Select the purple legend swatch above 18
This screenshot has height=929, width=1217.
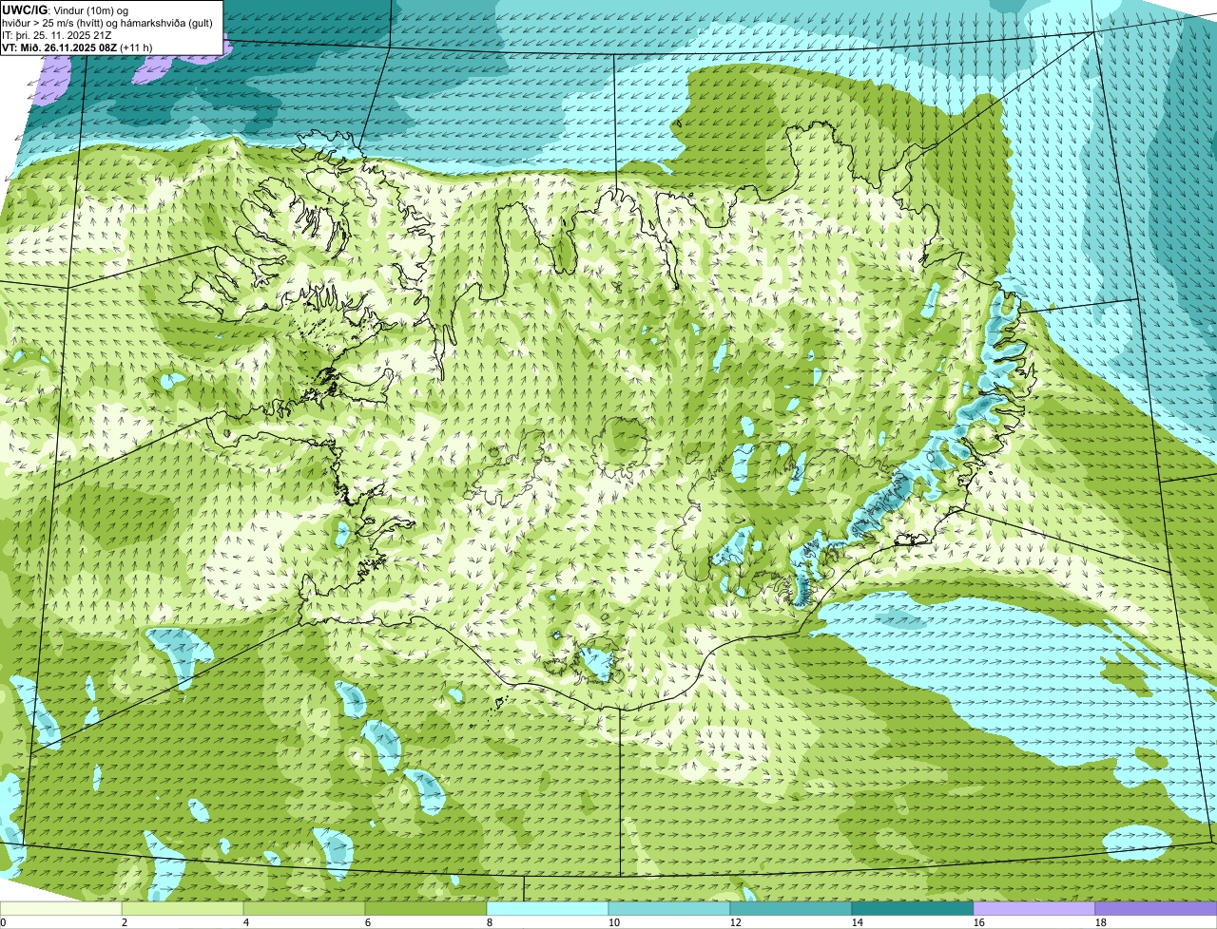(1156, 909)
